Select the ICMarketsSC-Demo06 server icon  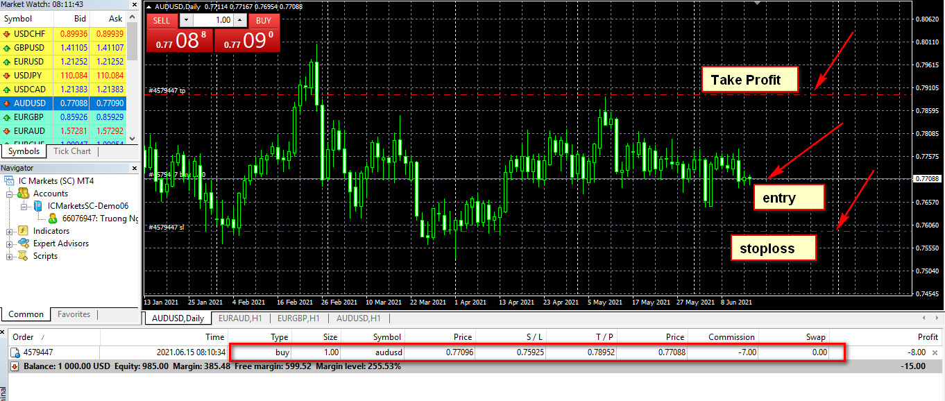(x=40, y=206)
